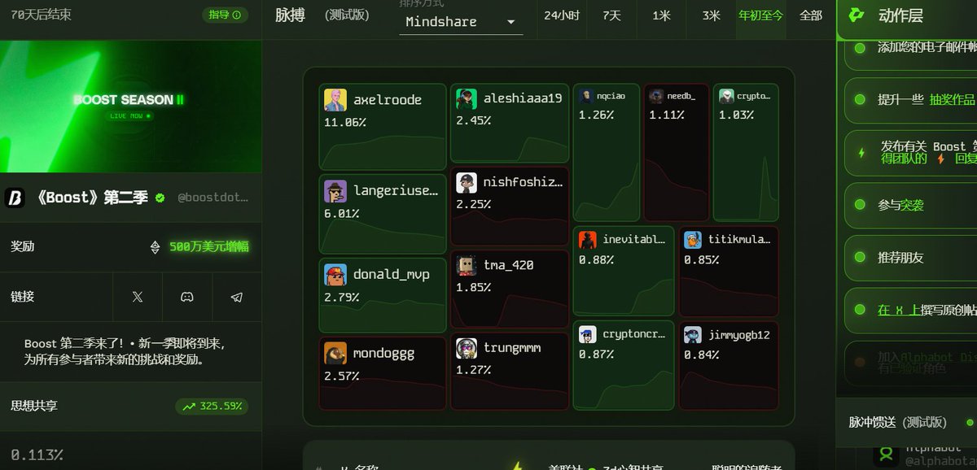The width and height of the screenshot is (977, 470).
Task: Click the 0.113% value at bottom left
Action: (37, 455)
